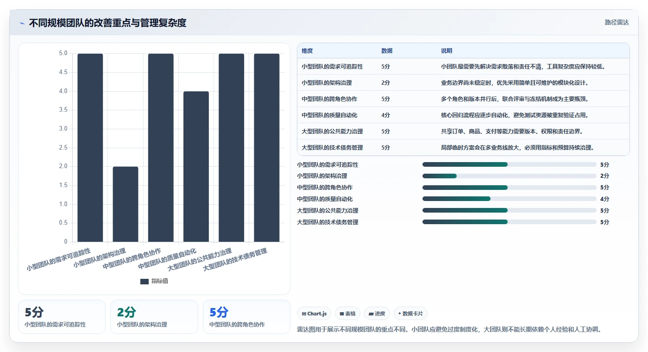Click the green 2分 data card
This screenshot has width=648, height=352.
(x=154, y=317)
